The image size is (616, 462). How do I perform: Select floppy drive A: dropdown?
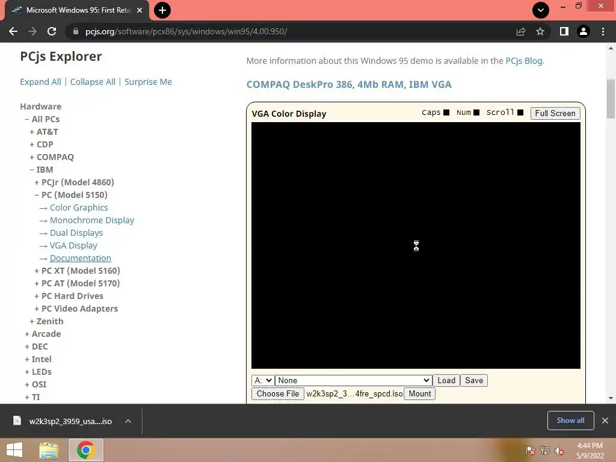(x=263, y=380)
